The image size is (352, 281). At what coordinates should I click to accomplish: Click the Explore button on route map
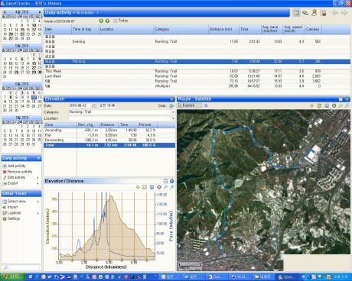(189, 105)
